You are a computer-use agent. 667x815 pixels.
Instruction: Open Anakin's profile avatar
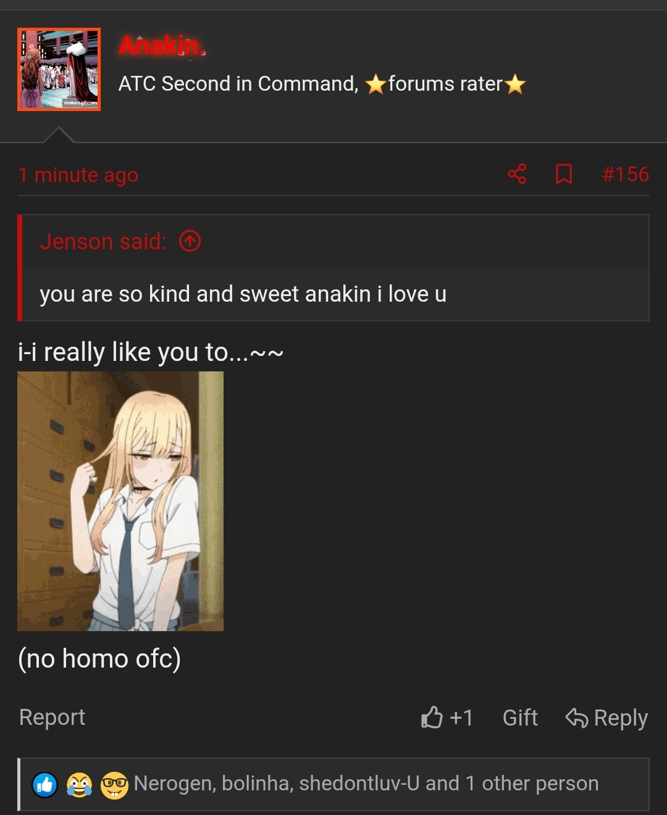pos(59,69)
